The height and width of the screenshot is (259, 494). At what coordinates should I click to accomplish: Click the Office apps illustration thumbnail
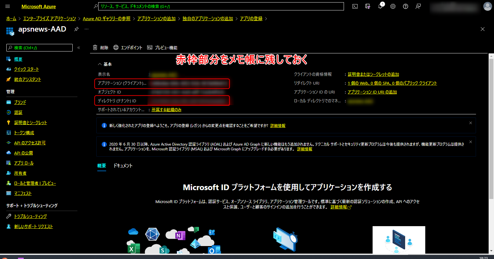[174, 240]
